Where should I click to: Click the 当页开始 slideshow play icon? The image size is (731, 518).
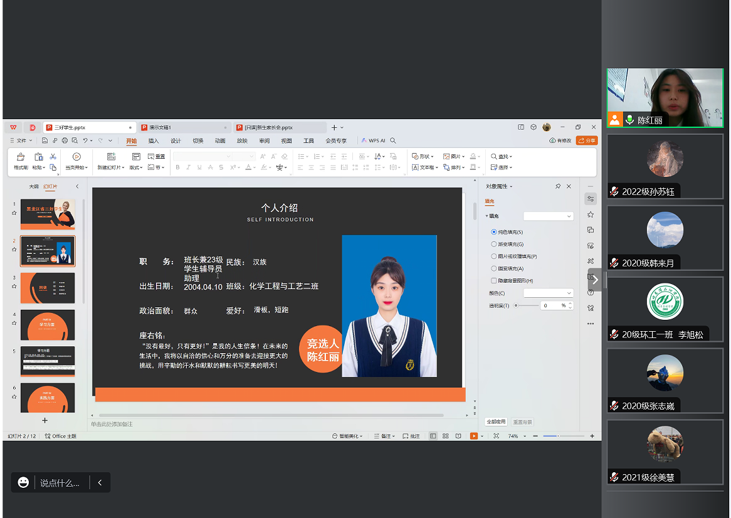click(x=76, y=157)
